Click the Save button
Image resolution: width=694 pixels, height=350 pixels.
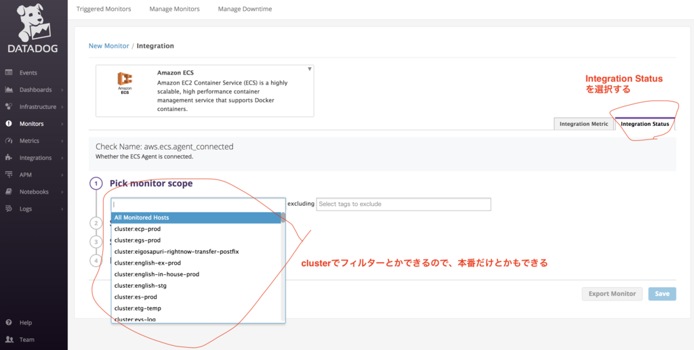(x=662, y=294)
